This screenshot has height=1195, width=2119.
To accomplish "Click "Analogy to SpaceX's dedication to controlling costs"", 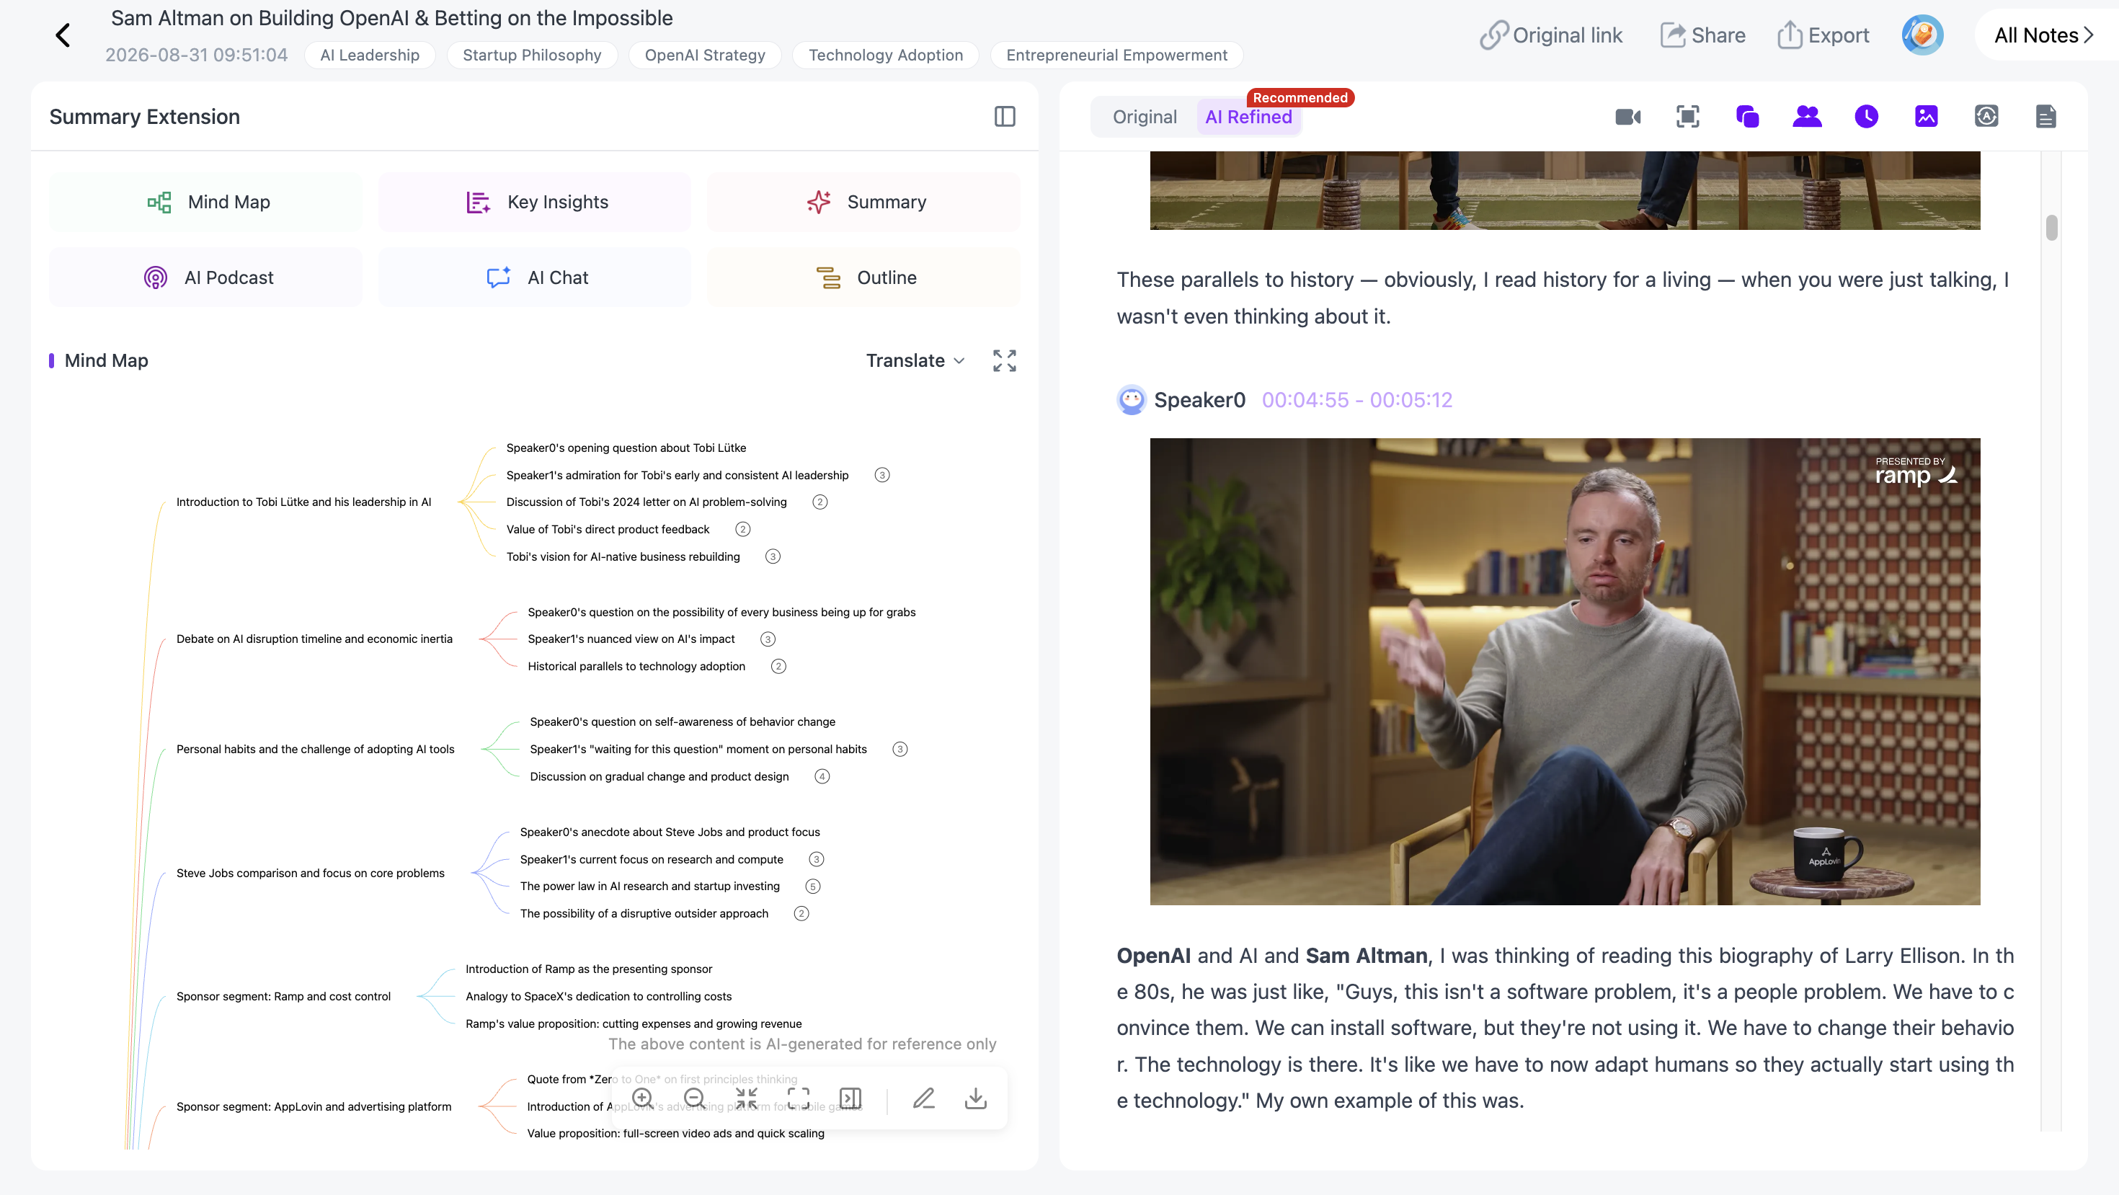I will pos(598,997).
